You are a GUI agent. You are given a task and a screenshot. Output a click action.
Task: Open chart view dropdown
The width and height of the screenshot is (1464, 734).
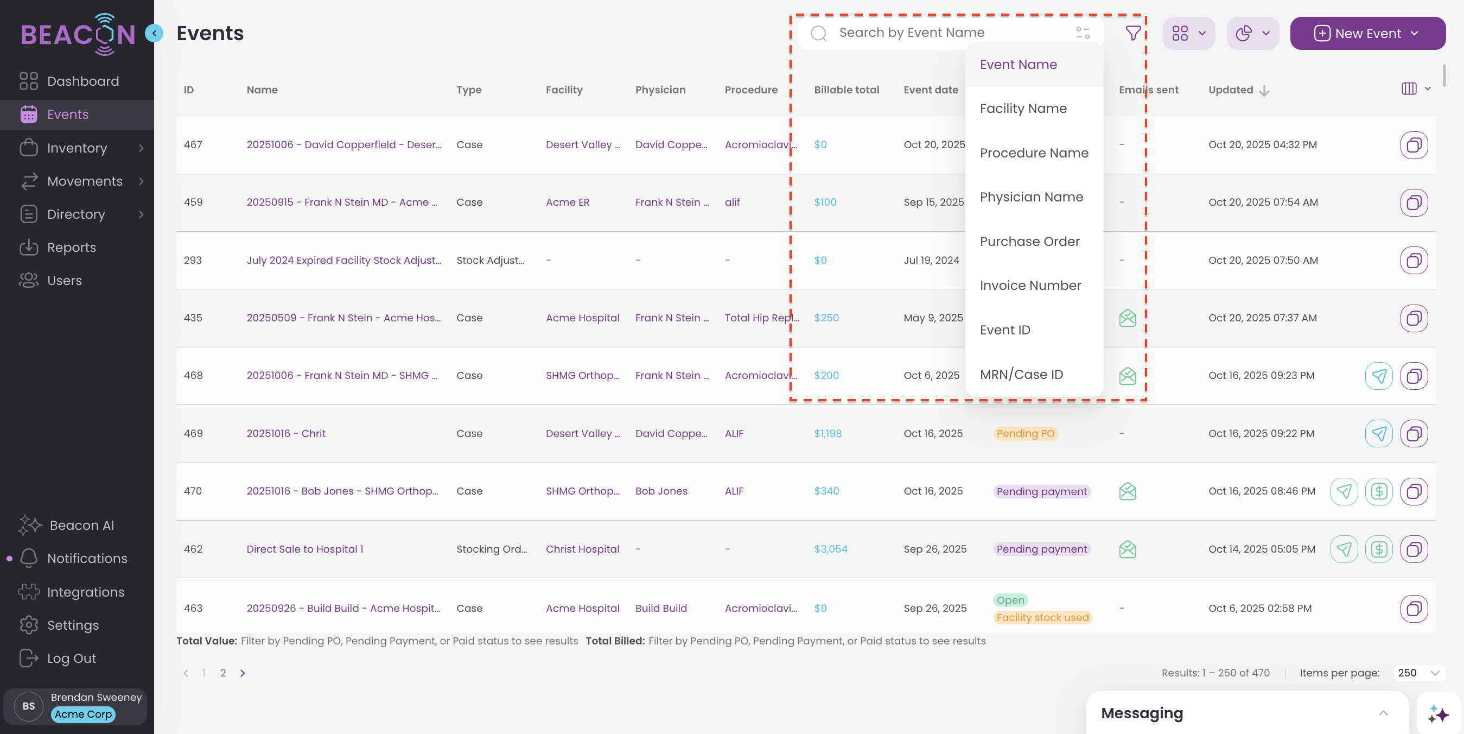[1252, 34]
